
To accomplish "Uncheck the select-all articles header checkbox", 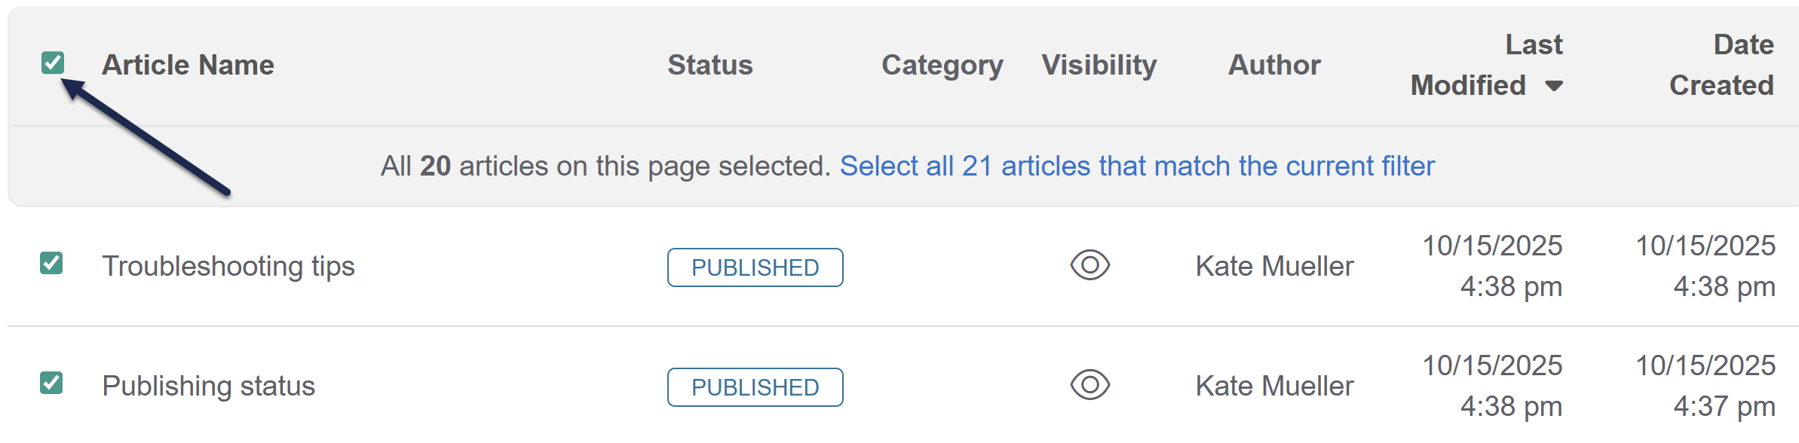I will (53, 63).
